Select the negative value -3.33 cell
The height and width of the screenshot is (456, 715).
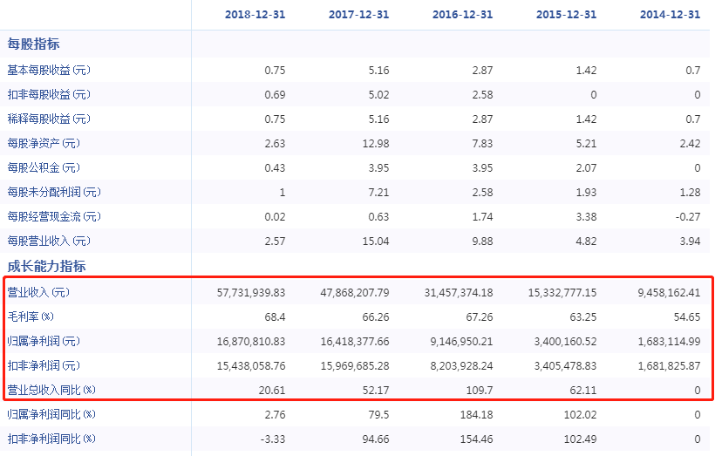[272, 439]
